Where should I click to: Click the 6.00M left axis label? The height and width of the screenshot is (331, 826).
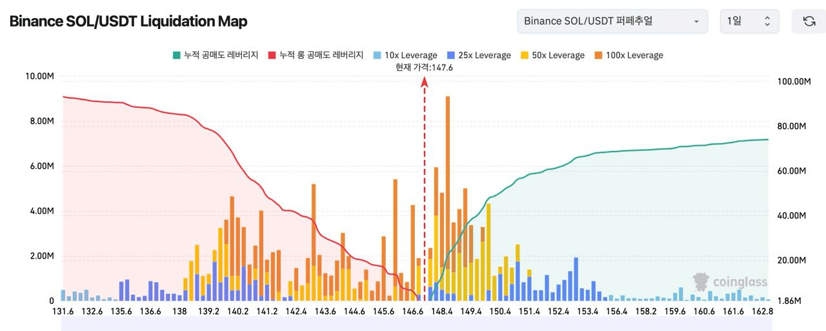[x=42, y=166]
